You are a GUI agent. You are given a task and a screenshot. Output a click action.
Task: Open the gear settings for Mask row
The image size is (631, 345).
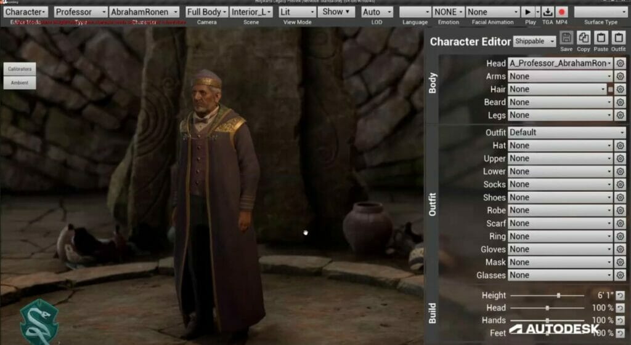coord(620,262)
